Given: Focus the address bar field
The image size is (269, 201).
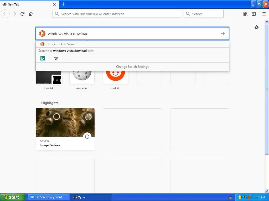Looking at the screenshot, I should (x=117, y=14).
